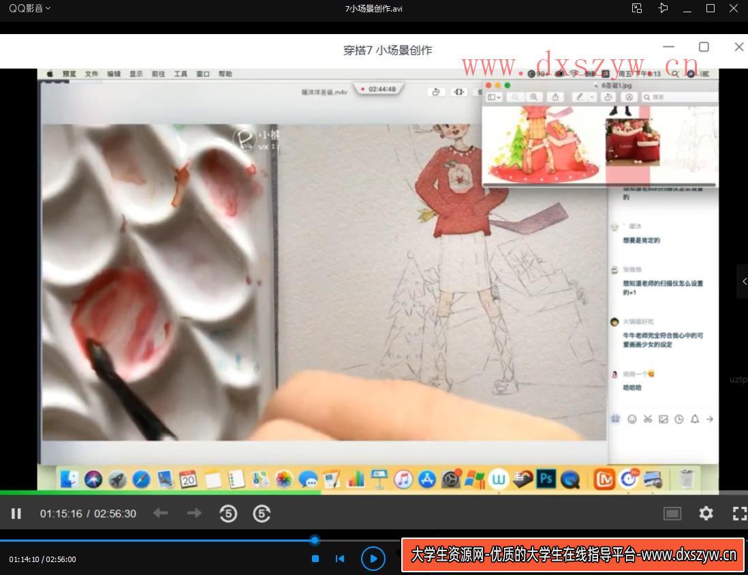Click the crop/trim icon in the recording toolbar
This screenshot has width=748, height=575.
point(458,91)
